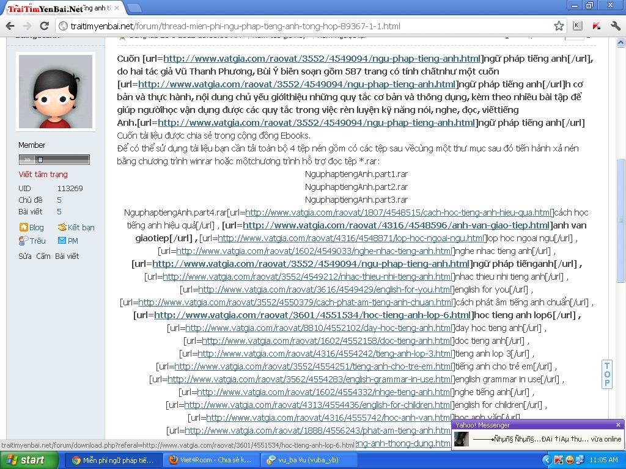626x469 pixels.
Task: Edit the user with Sửa
Action: (x=24, y=256)
